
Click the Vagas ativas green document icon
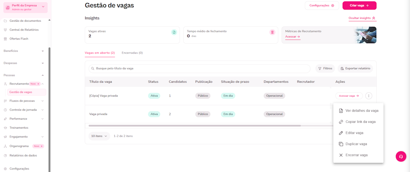tap(174, 32)
